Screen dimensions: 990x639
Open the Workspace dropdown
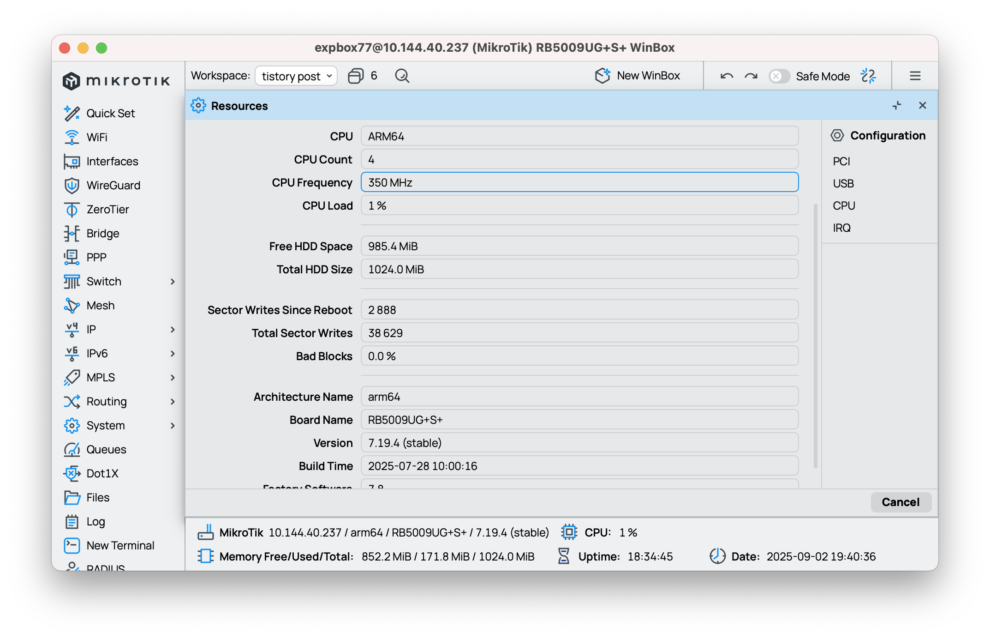[296, 76]
